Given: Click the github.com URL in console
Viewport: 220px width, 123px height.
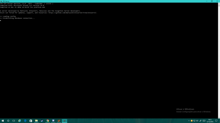Looking at the screenshot, I should coord(72,13).
